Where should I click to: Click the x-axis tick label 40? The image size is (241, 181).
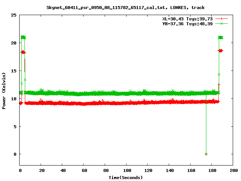pyautogui.click(x=63, y=170)
